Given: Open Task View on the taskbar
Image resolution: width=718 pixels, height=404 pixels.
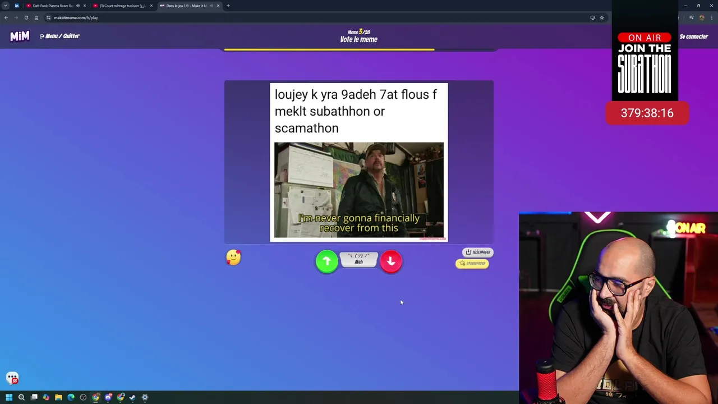Looking at the screenshot, I should [34, 397].
